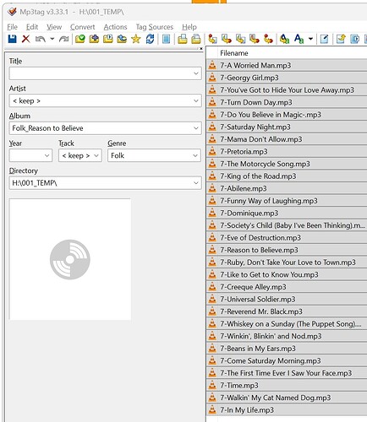Click the Refresh blue arrows icon

click(150, 39)
